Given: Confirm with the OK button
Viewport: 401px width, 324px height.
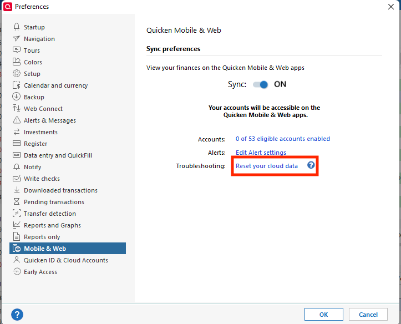Looking at the screenshot, I should pos(323,314).
